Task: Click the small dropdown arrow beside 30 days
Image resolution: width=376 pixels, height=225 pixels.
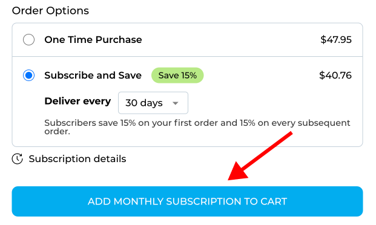Action: click(x=176, y=103)
